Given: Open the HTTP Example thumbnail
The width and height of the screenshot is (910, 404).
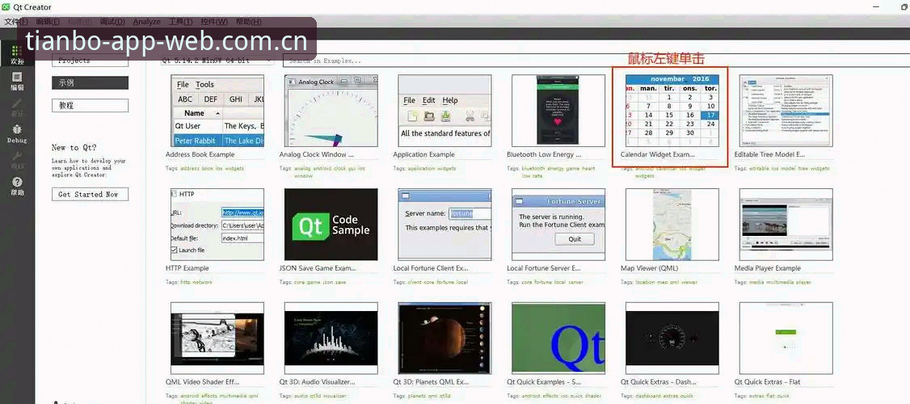Looking at the screenshot, I should point(217,224).
